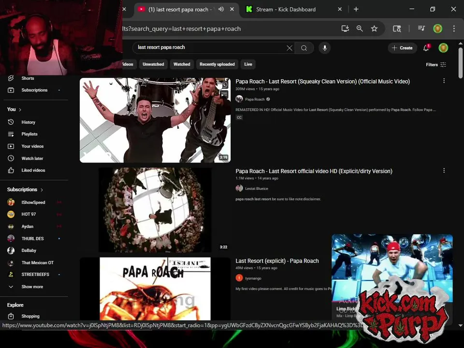Close the Kick Dashboard tab

pos(340,9)
